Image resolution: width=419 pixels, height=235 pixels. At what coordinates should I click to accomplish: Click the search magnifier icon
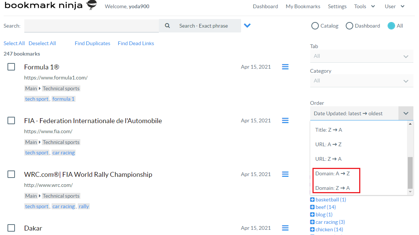(x=167, y=26)
